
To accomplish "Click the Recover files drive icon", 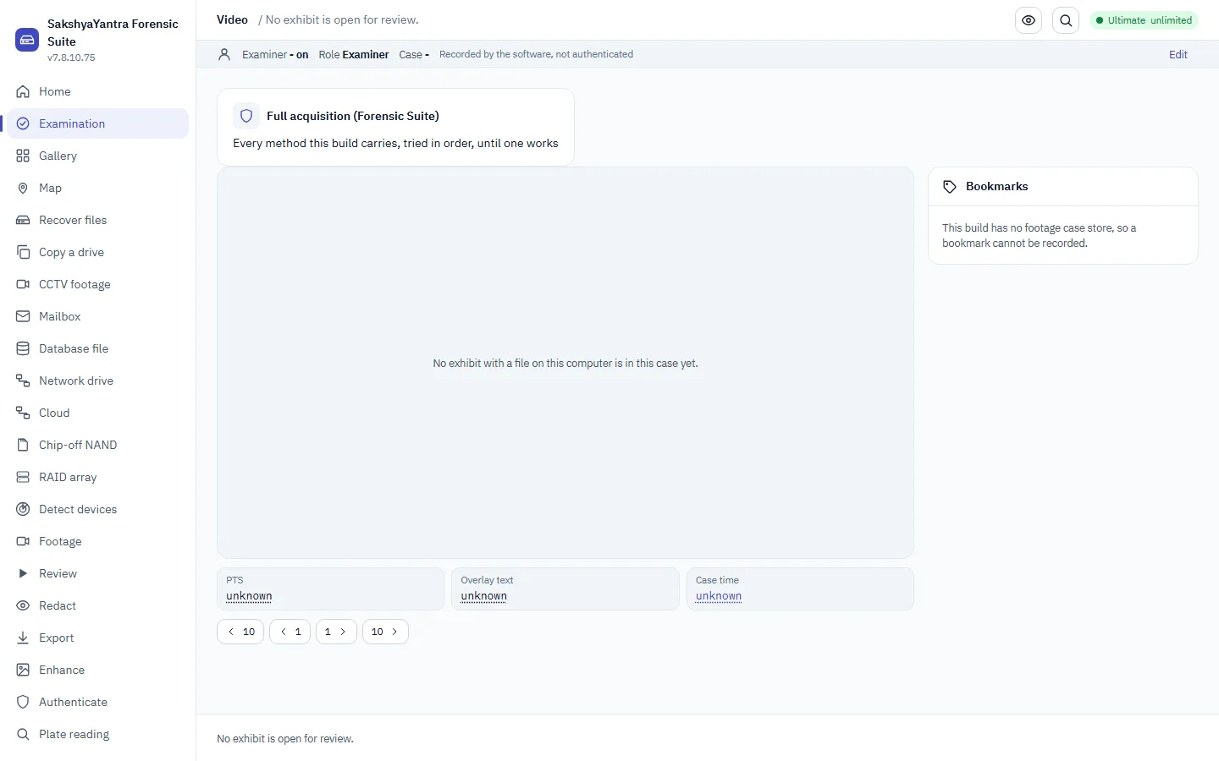I will point(23,220).
